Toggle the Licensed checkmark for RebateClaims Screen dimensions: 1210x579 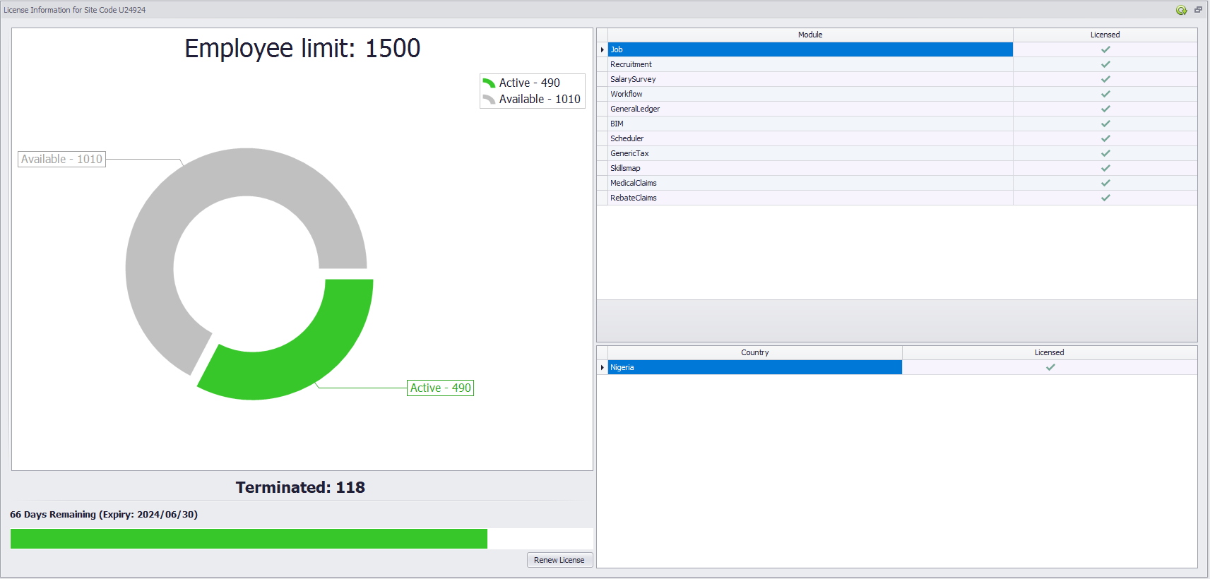point(1105,198)
